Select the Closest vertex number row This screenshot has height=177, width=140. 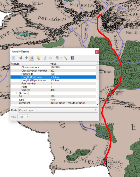53,71
